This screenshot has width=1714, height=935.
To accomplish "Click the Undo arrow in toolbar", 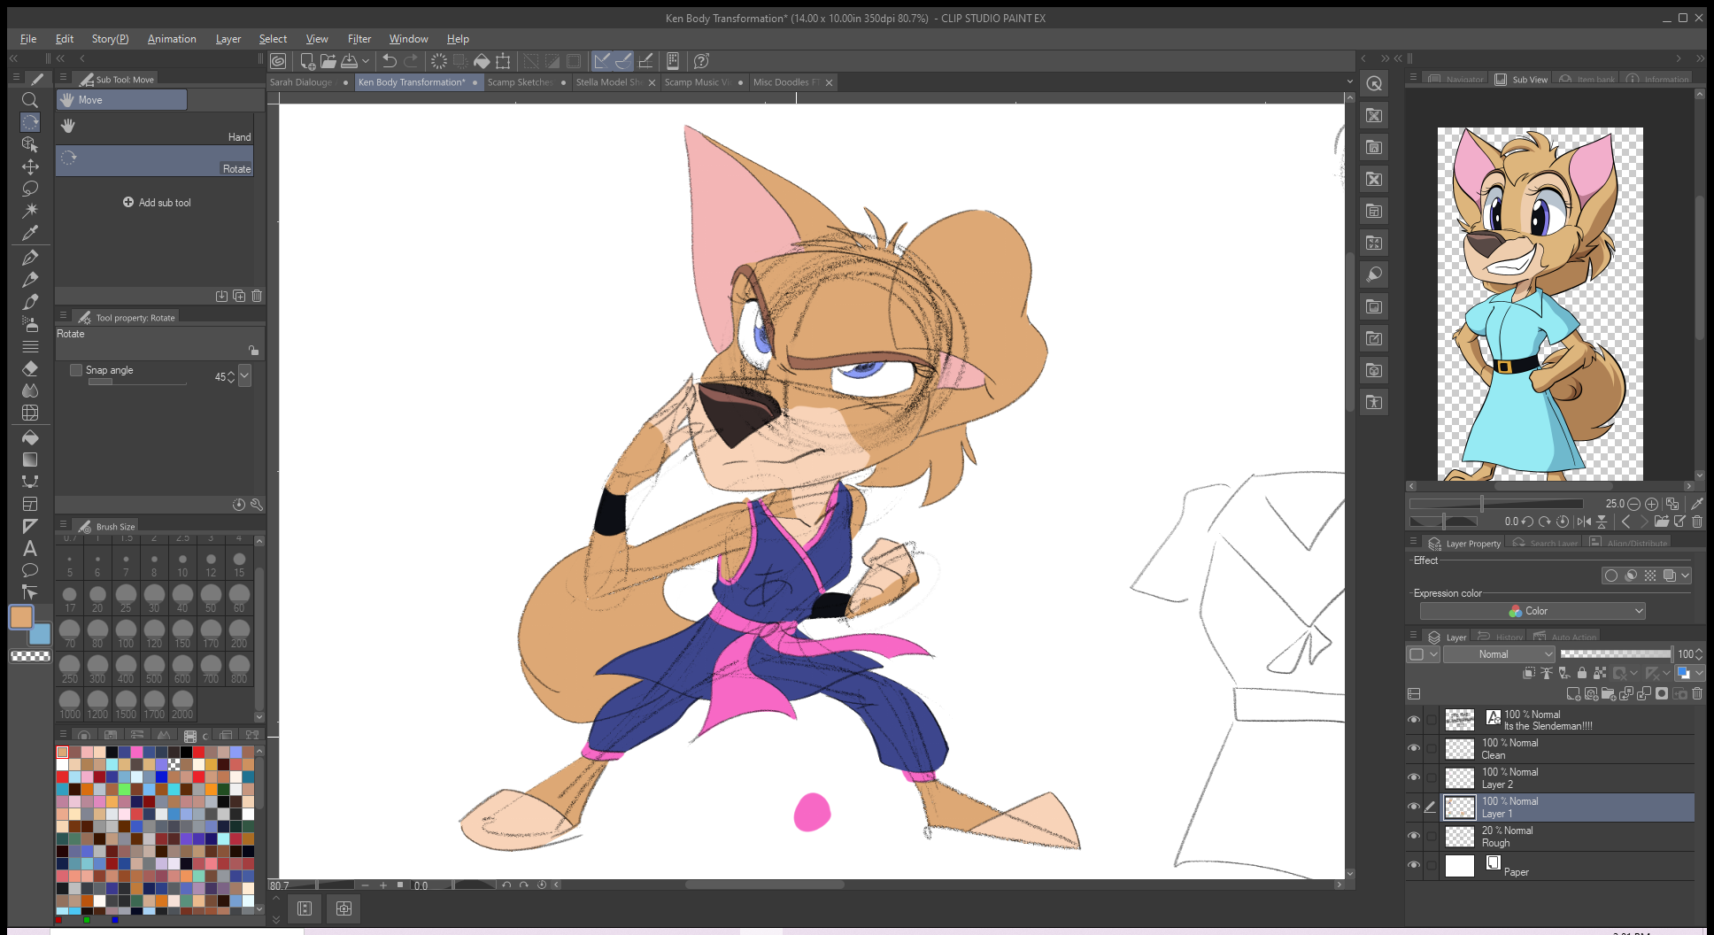I will point(390,61).
